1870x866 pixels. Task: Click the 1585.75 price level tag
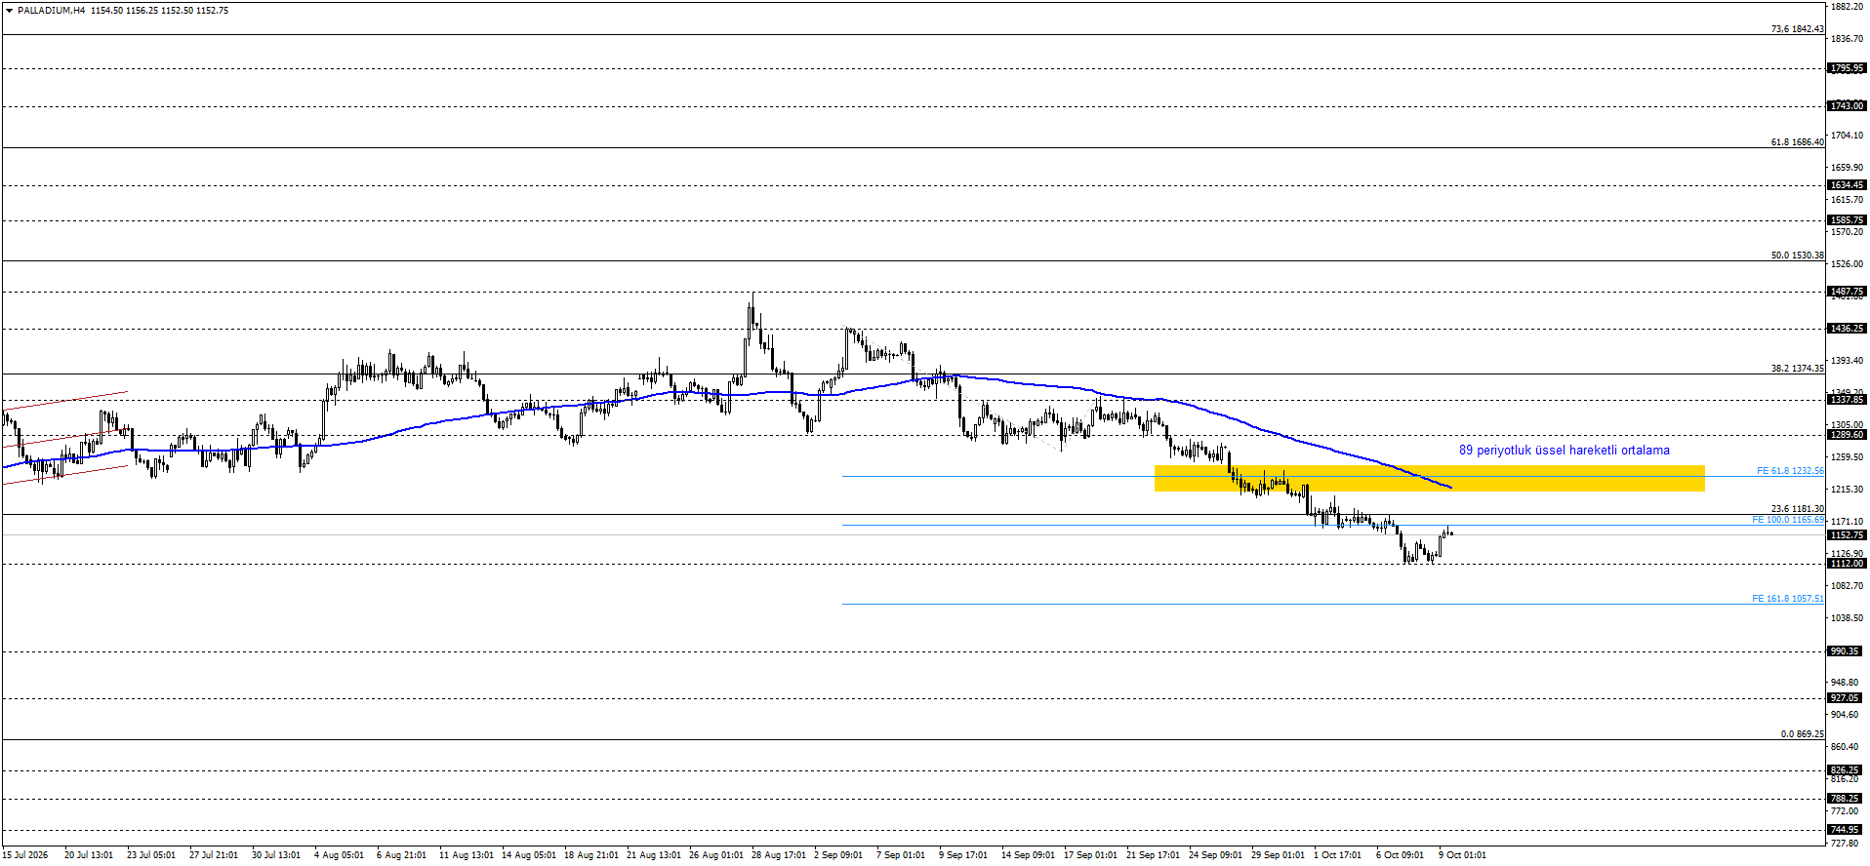point(1847,220)
